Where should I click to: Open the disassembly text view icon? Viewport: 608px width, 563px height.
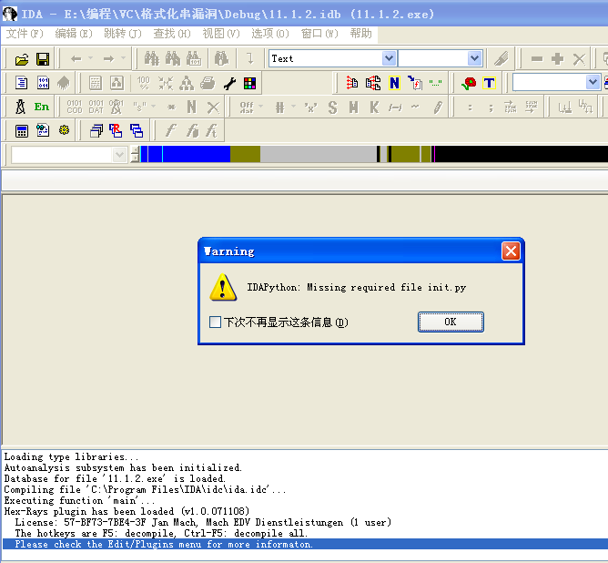[x=21, y=83]
